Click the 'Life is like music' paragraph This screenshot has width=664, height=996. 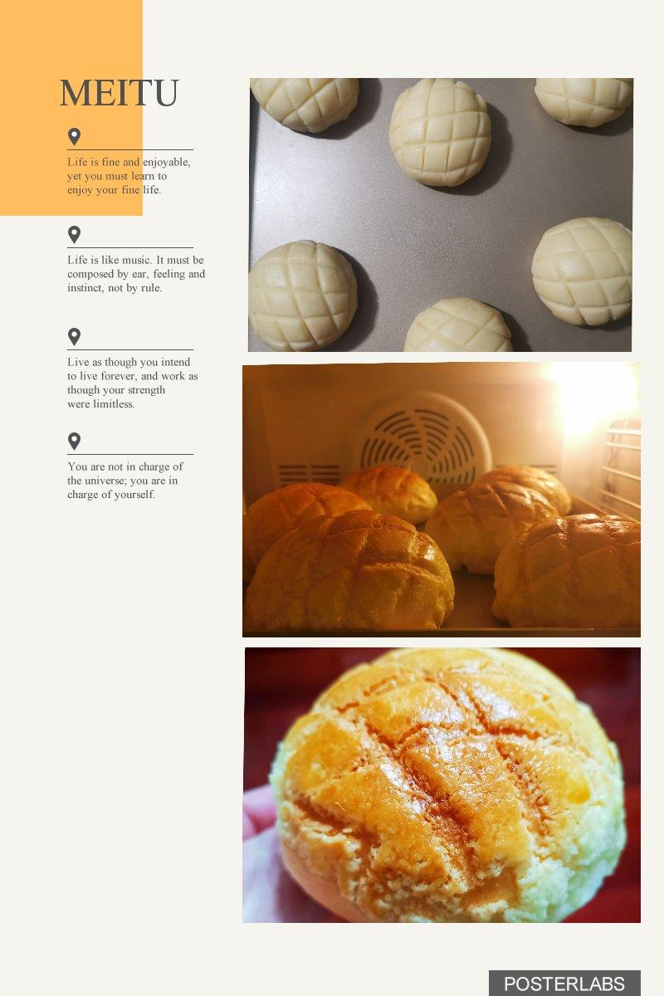(136, 274)
